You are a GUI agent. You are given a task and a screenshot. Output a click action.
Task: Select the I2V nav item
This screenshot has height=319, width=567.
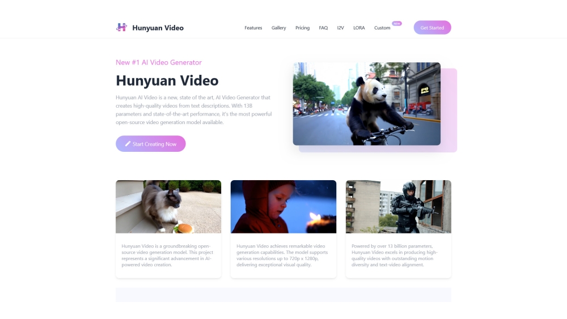tap(341, 28)
